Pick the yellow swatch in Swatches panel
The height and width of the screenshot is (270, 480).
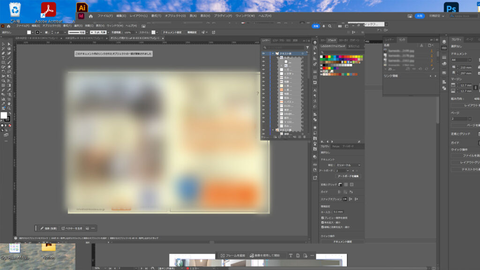(329, 57)
